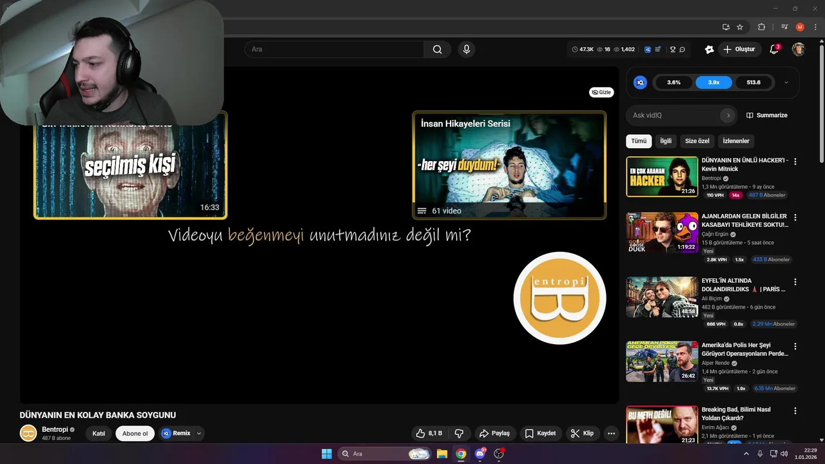Click the YouTube search magnifier button
Image resolution: width=825 pixels, height=464 pixels.
pyautogui.click(x=438, y=50)
